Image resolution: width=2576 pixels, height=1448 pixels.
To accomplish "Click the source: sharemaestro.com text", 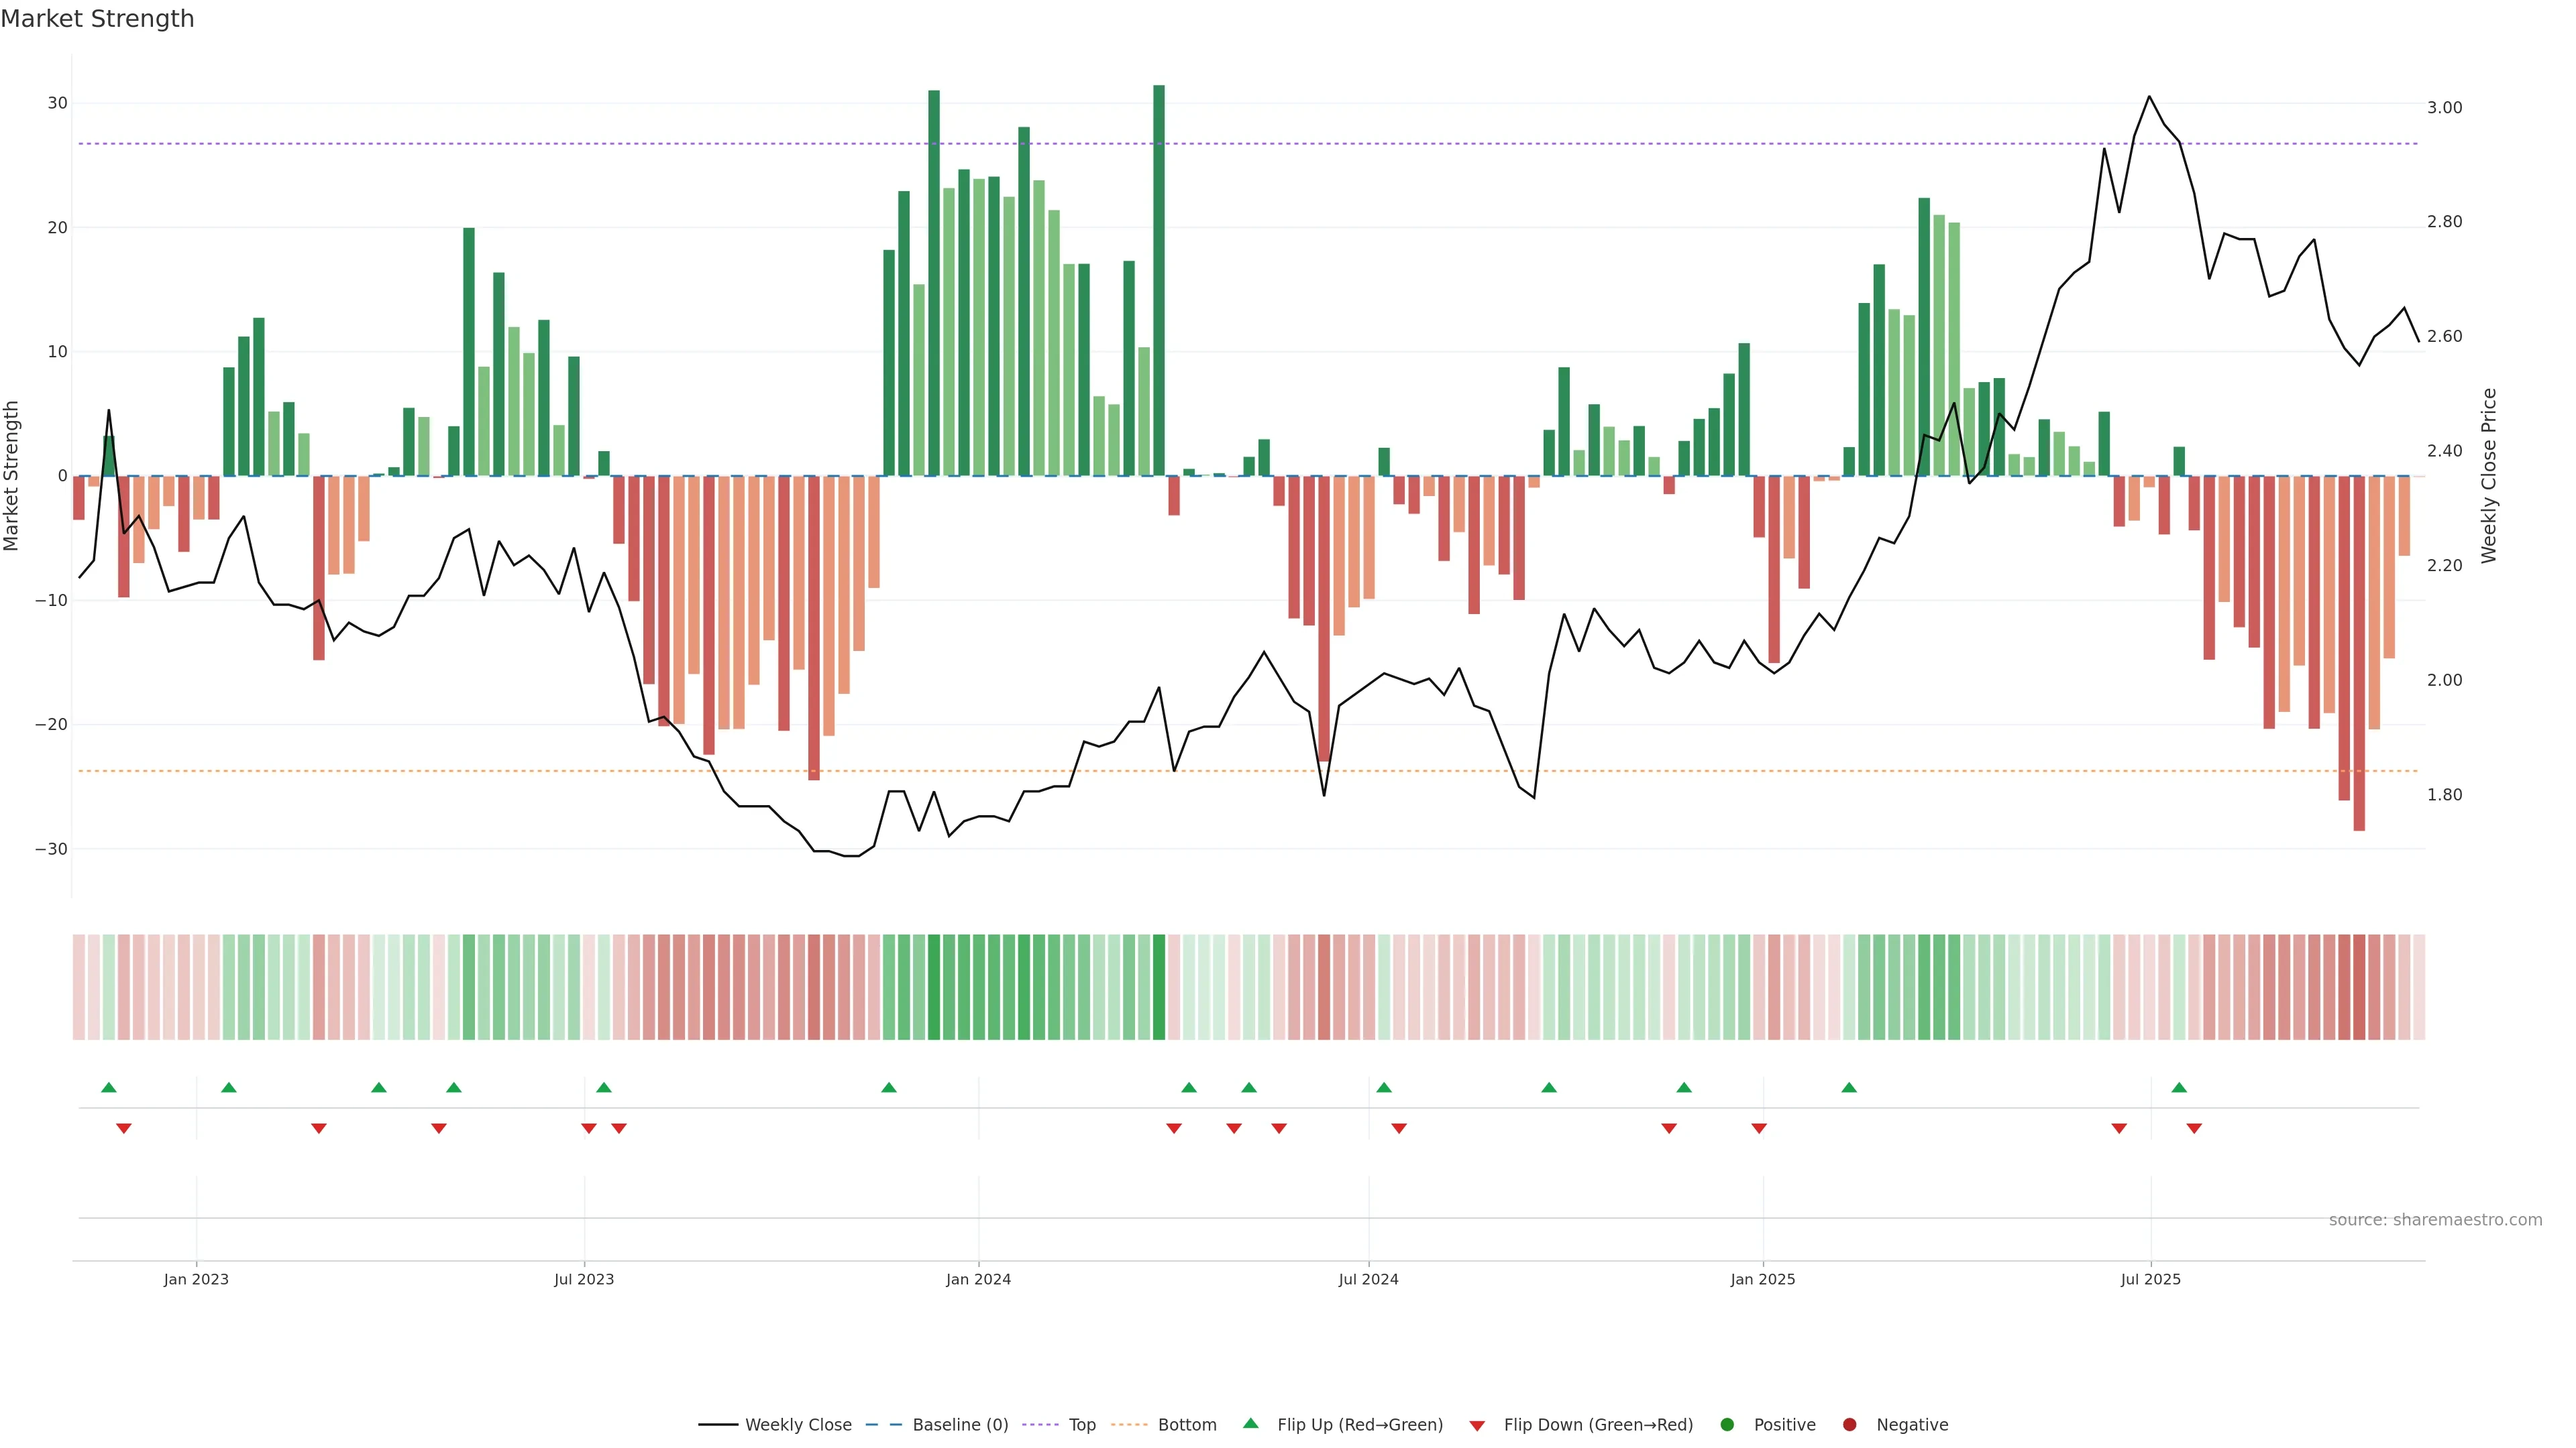I will [2435, 1219].
